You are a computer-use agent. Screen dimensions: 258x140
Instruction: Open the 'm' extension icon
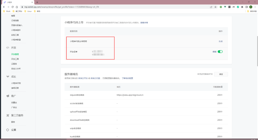click(233, 7)
